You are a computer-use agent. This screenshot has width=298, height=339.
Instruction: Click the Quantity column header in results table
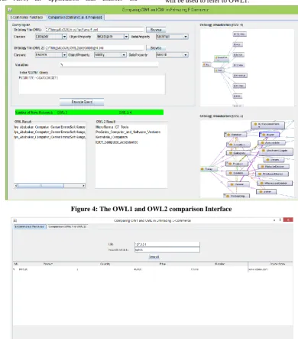pyautogui.click(x=105, y=264)
